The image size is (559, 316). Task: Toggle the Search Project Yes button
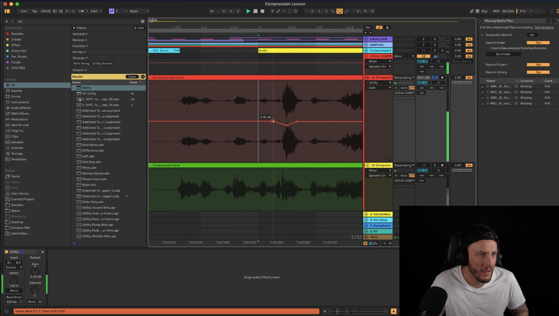click(538, 65)
